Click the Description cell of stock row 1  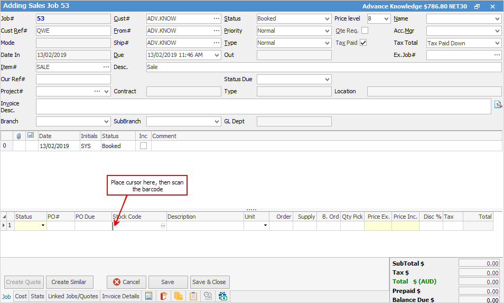(x=205, y=226)
